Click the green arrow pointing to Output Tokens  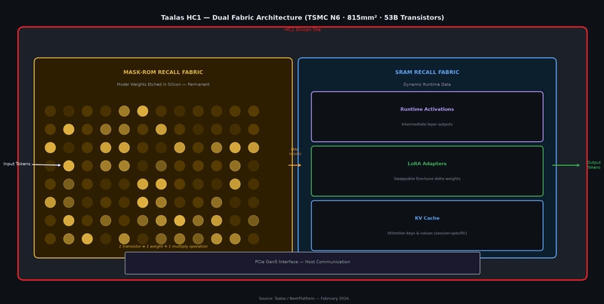click(565, 165)
